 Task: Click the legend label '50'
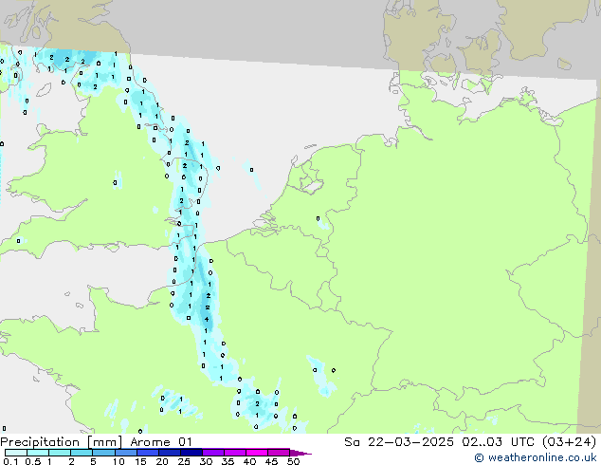click(293, 461)
